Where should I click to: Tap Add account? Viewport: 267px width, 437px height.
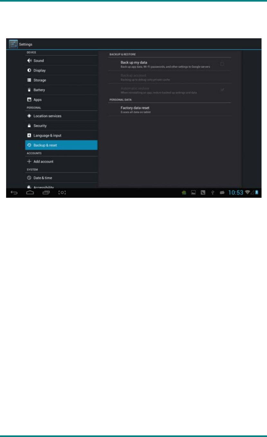click(61, 161)
